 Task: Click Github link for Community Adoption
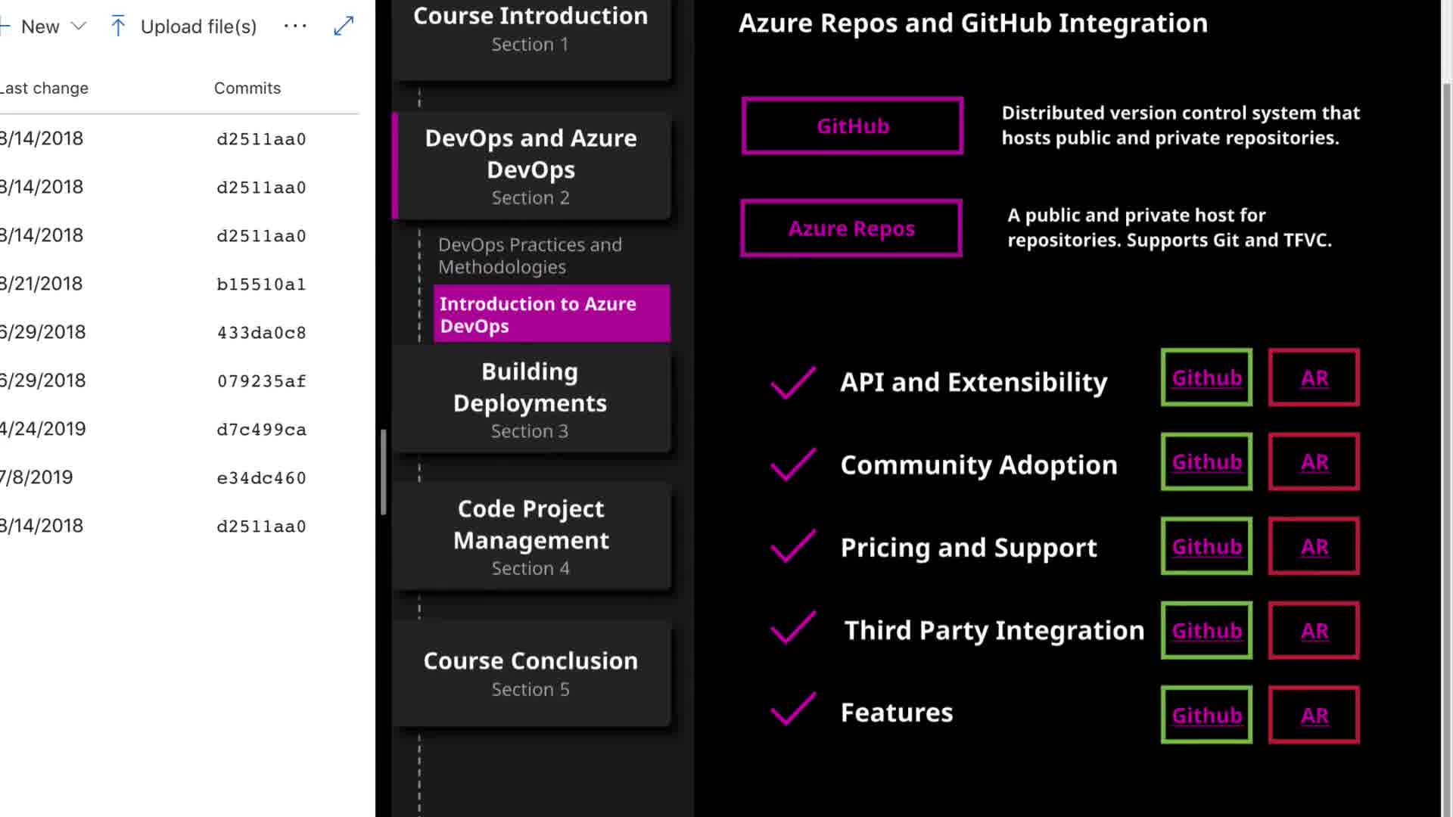1206,462
